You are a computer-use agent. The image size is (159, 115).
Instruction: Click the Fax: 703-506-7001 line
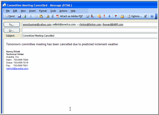click(x=17, y=66)
